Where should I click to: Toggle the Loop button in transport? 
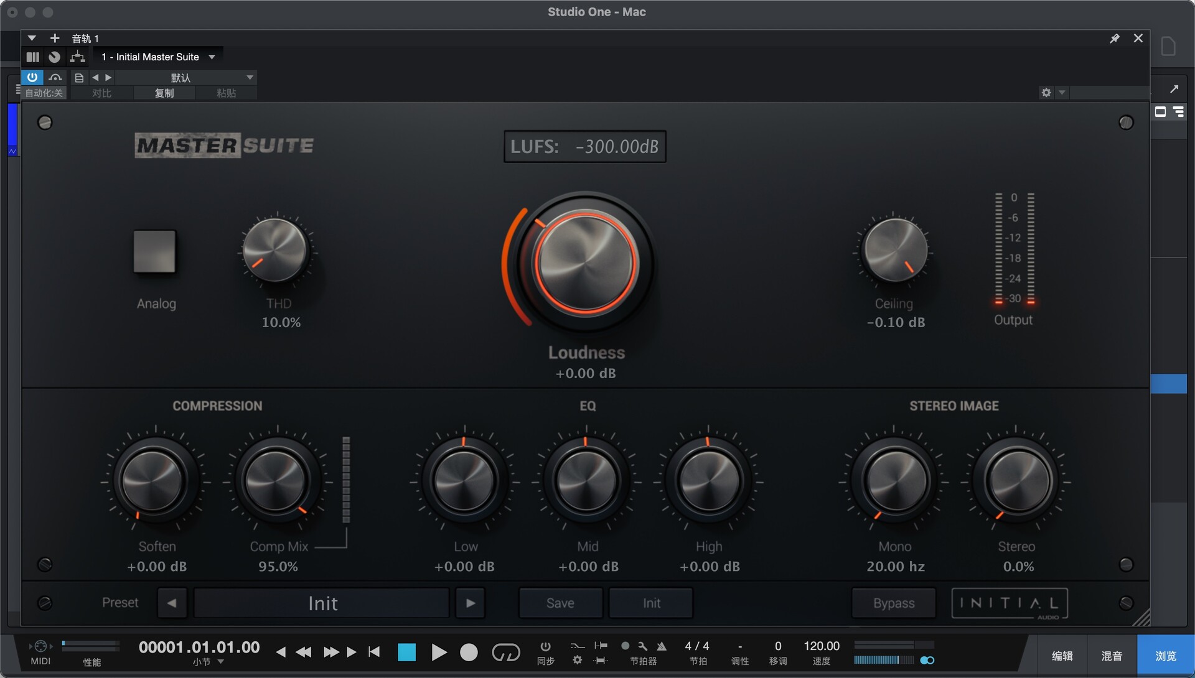tap(505, 652)
